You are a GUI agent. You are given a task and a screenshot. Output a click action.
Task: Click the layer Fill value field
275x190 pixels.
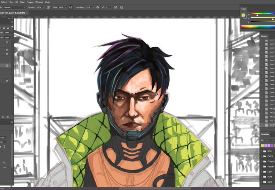[x=7, y=38]
